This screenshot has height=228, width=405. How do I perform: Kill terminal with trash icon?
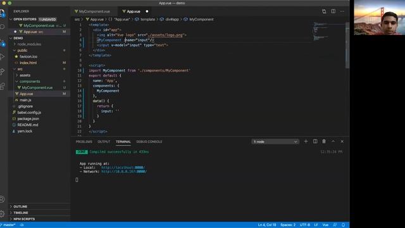coord(324,141)
